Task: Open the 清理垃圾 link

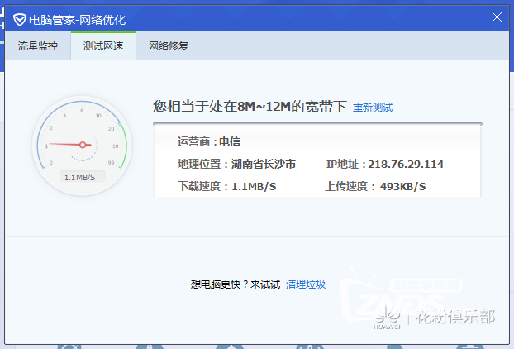Action: 306,284
